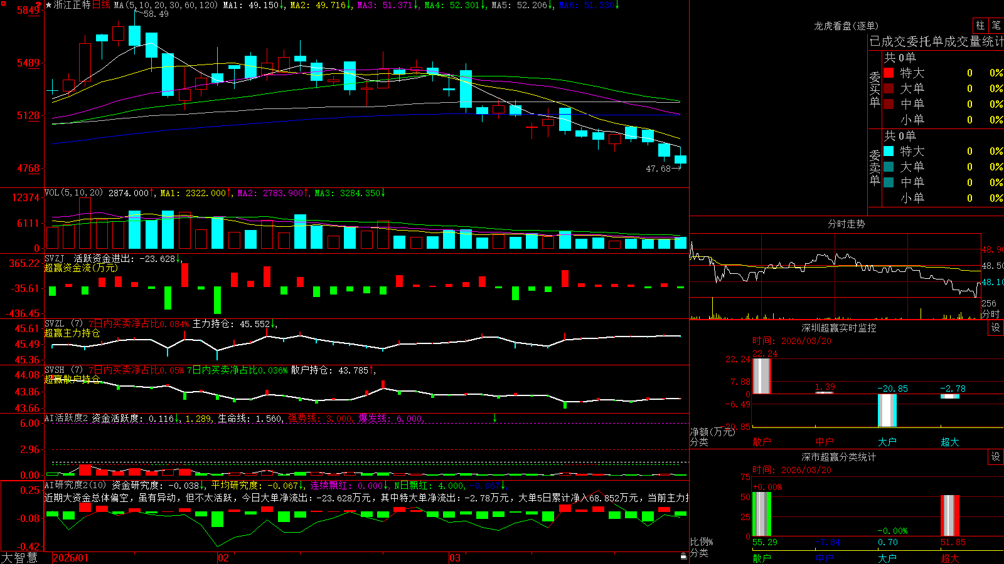The width and height of the screenshot is (1004, 564).
Task: Click the 47.68 low price label
Action: tap(658, 169)
